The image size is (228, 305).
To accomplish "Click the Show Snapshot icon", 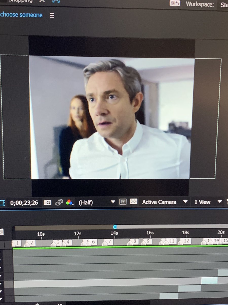I will pyautogui.click(x=59, y=202).
